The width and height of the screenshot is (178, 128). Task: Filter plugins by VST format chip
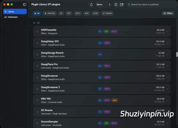[69, 13]
